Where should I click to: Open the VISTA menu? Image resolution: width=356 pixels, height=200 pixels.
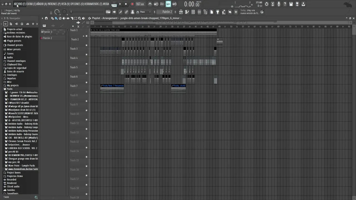65,4
